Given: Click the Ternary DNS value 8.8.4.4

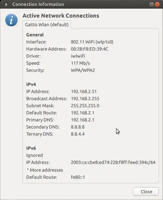Looking at the screenshot, I should (x=78, y=134).
